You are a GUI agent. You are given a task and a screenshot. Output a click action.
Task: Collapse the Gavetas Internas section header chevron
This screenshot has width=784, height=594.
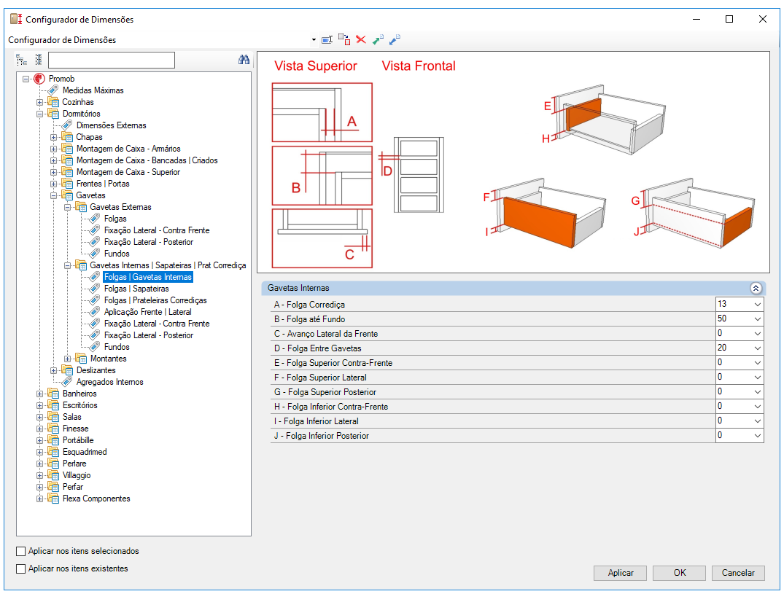click(x=756, y=289)
